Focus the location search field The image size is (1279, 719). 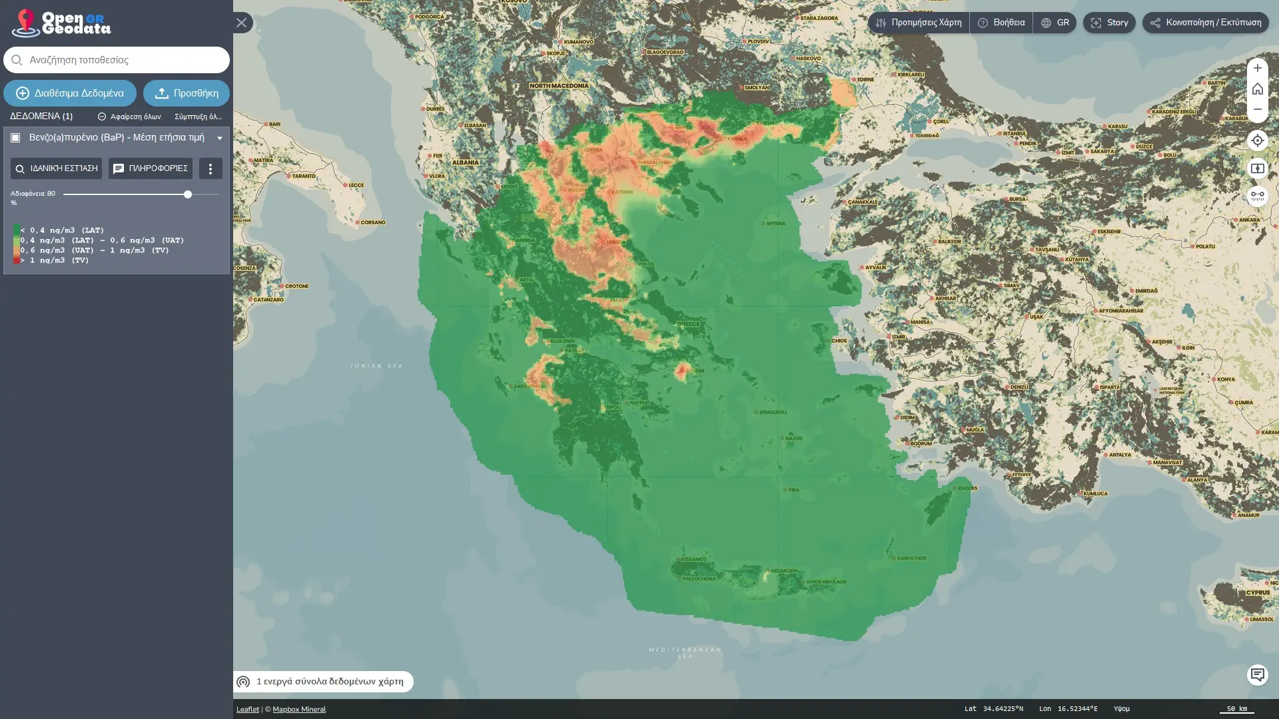[117, 60]
